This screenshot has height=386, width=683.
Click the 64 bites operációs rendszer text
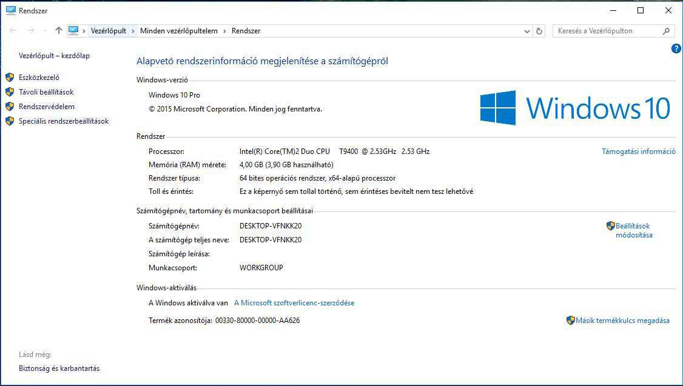[318, 178]
